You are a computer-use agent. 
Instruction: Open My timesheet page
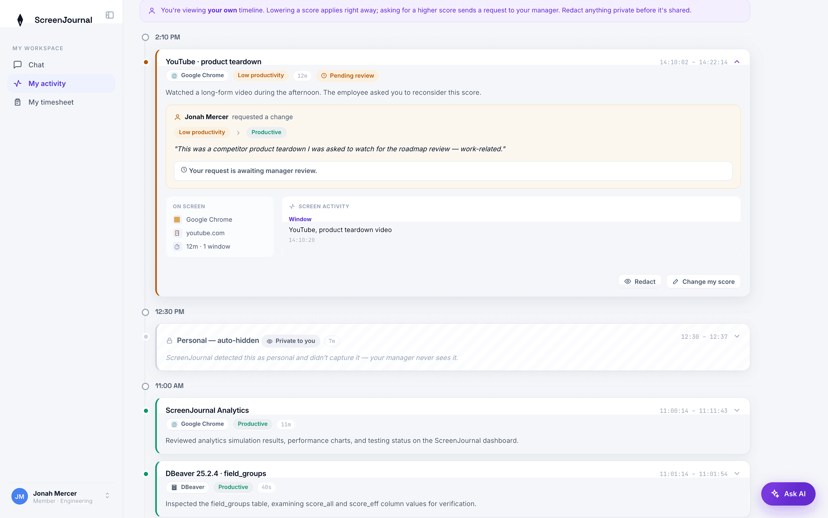coord(61,102)
